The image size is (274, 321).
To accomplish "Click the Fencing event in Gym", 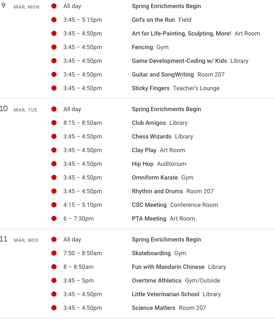I will point(142,47).
